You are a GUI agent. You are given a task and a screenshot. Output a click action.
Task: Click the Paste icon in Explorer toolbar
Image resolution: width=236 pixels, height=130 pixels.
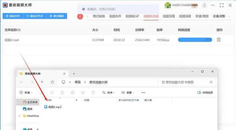point(62,93)
